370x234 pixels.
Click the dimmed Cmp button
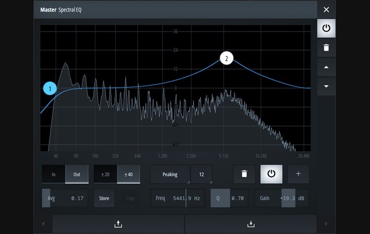pos(130,198)
